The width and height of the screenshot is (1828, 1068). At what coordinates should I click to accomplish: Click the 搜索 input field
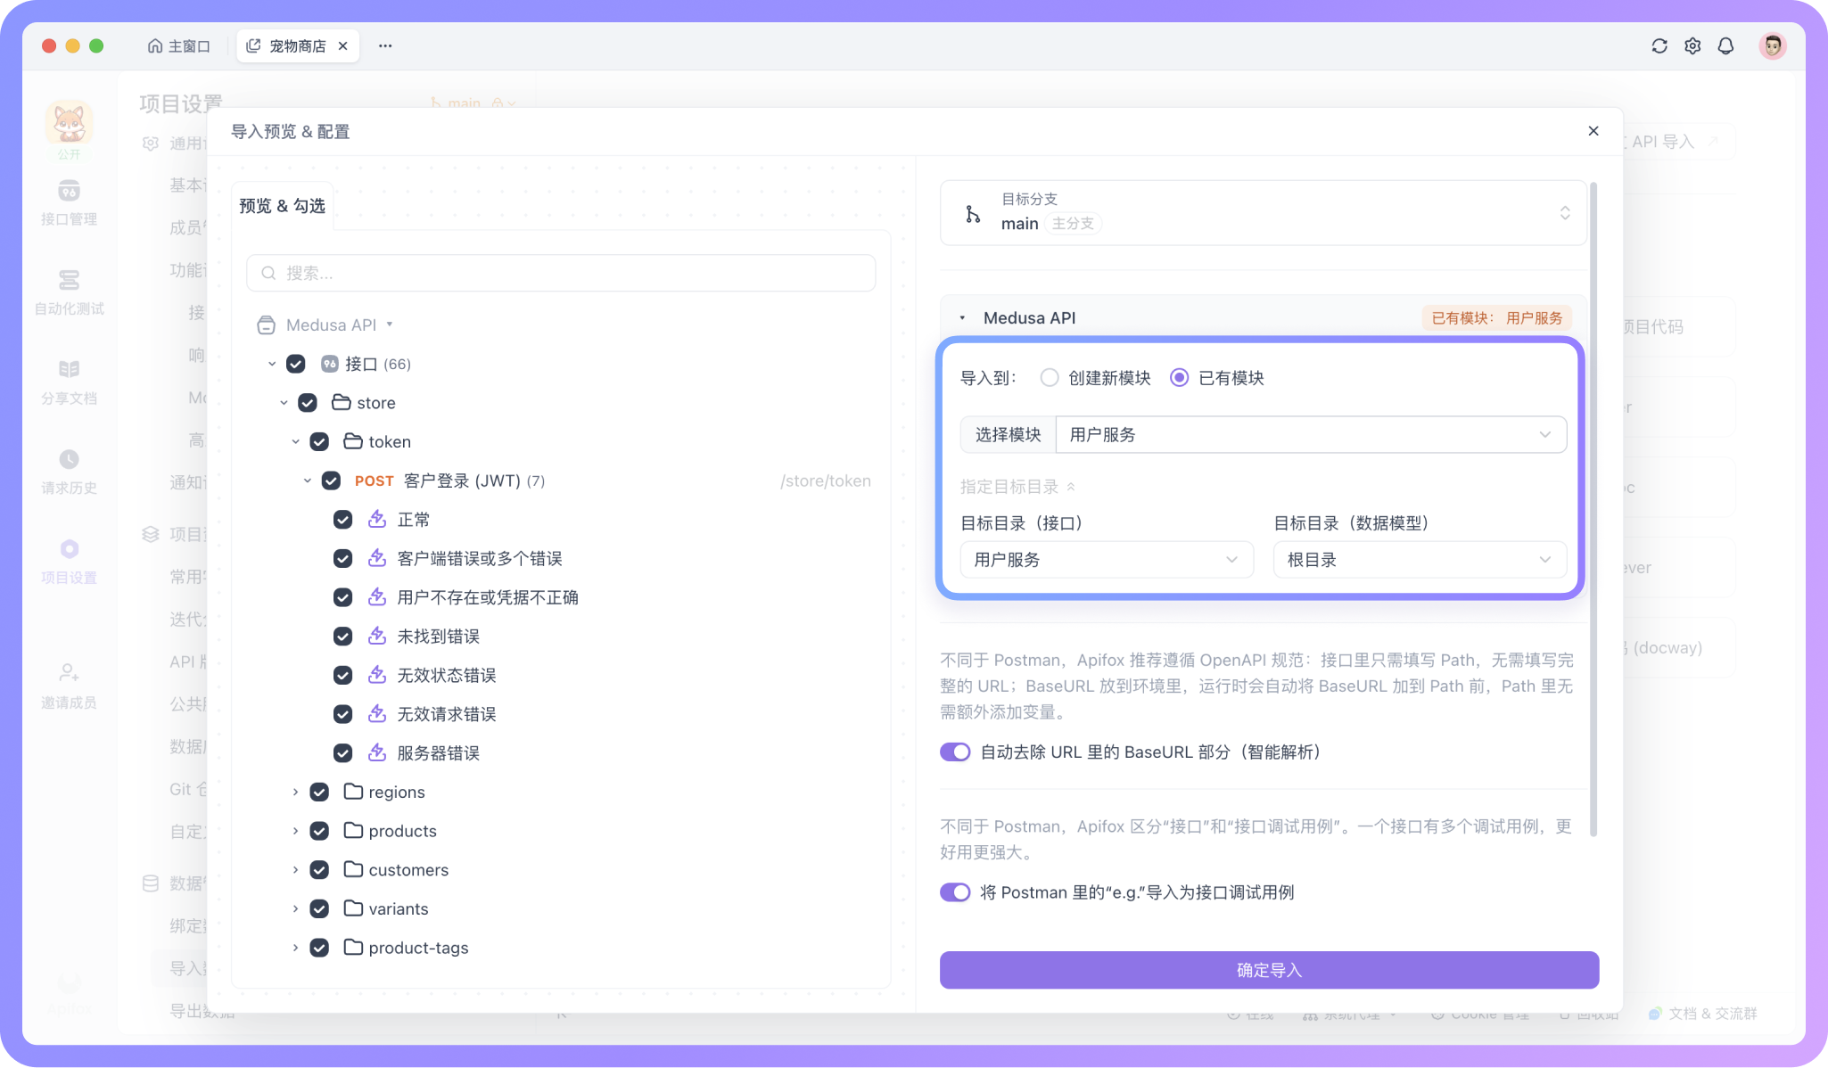tap(560, 273)
